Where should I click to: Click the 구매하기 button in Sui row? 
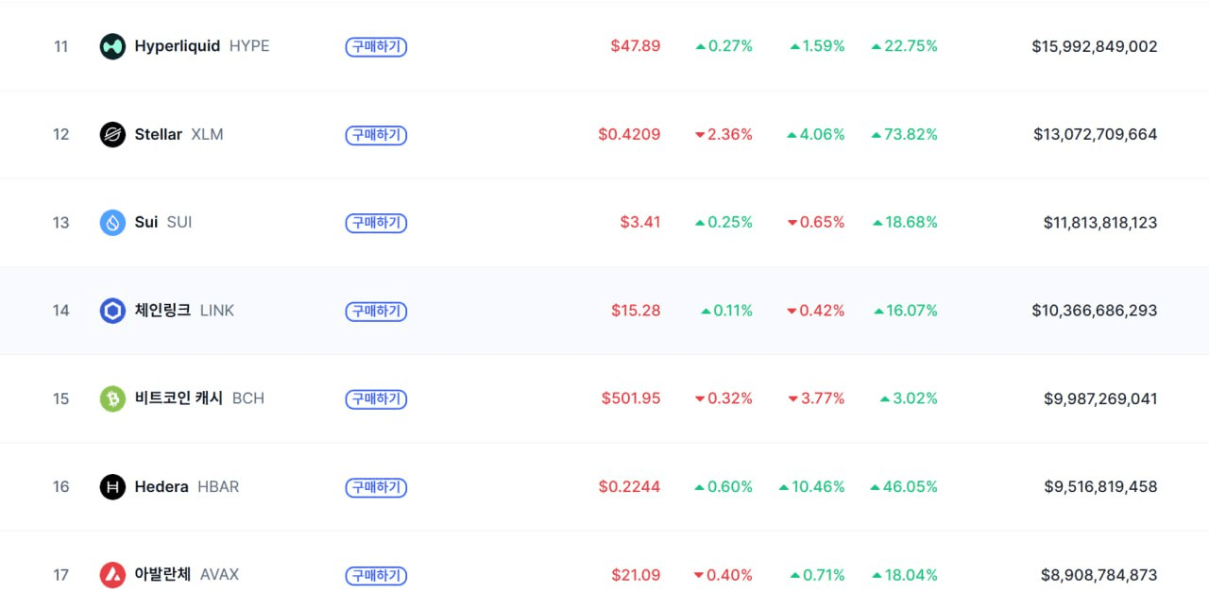pyautogui.click(x=376, y=223)
